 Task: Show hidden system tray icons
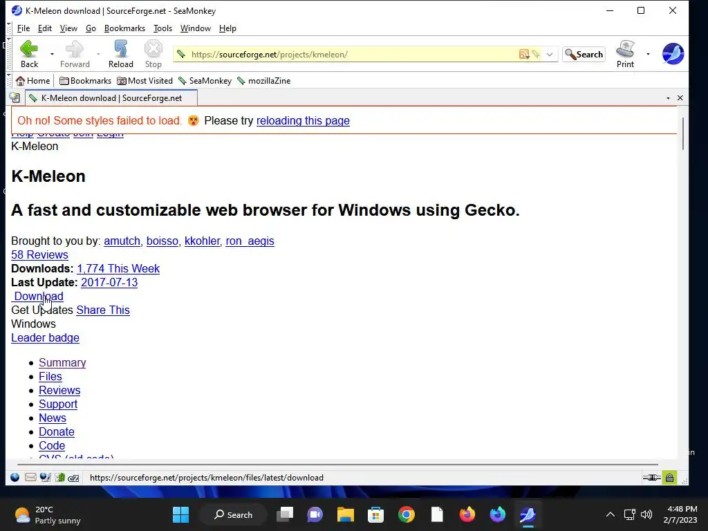click(x=610, y=514)
